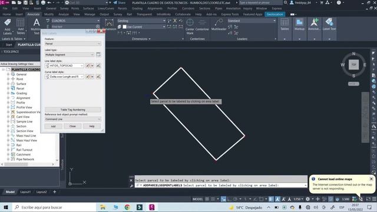Select the Multiline Text tool

tap(36, 26)
